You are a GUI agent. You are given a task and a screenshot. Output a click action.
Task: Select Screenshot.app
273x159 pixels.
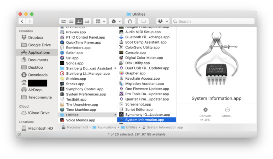[147, 104]
